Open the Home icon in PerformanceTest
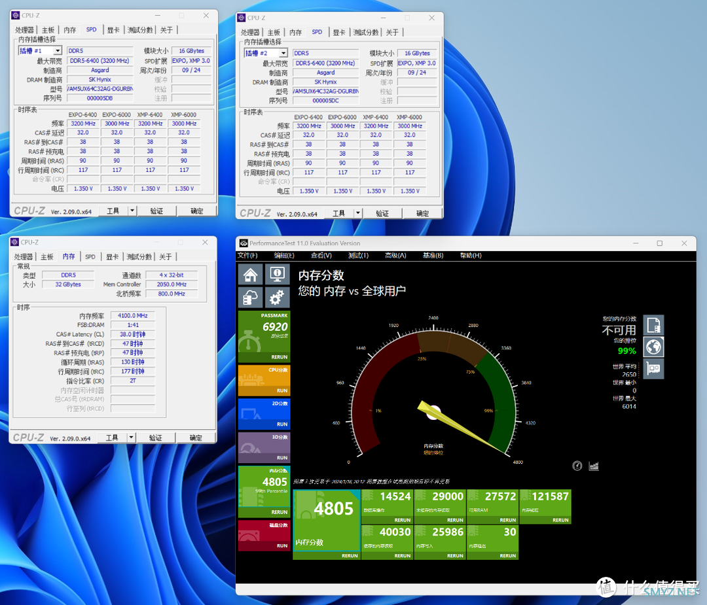Image resolution: width=707 pixels, height=605 pixels. 250,274
